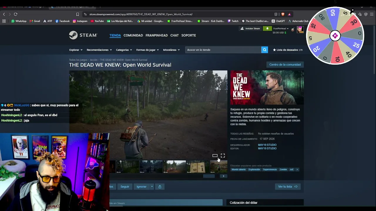Screen dimensions: 376x211
Task: Click the Todos los juegos breadcrumb
Action: click(78, 60)
